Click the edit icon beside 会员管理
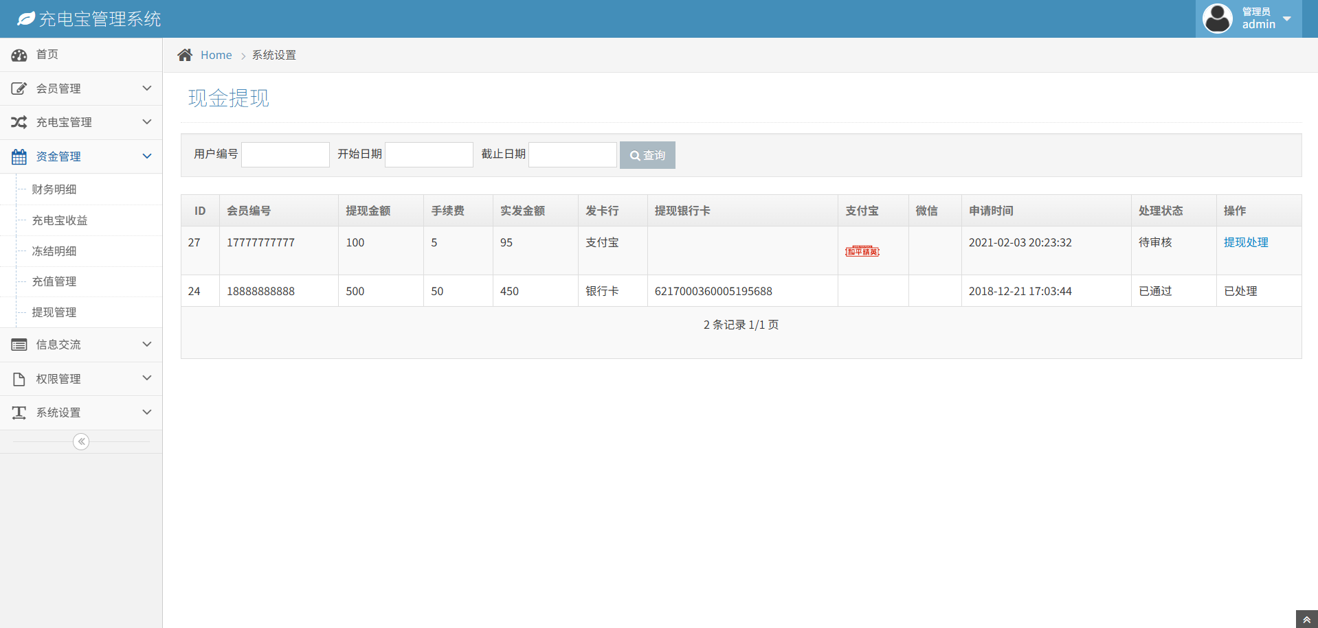The image size is (1318, 628). [19, 89]
